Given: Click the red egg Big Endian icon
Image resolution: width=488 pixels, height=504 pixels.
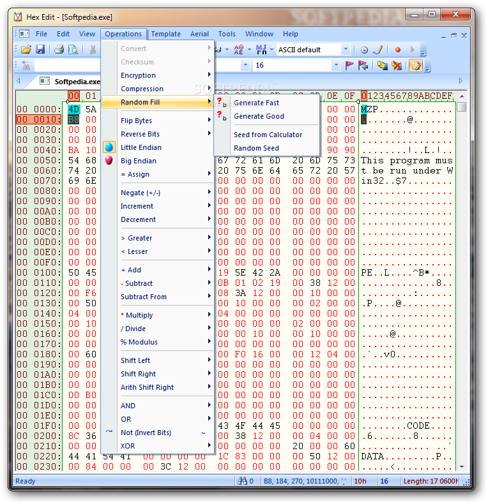Looking at the screenshot, I should 109,160.
